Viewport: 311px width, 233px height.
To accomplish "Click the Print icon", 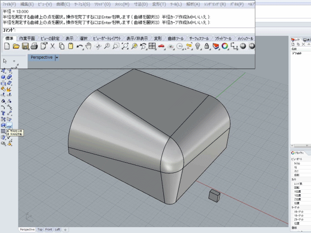I will [34, 47].
